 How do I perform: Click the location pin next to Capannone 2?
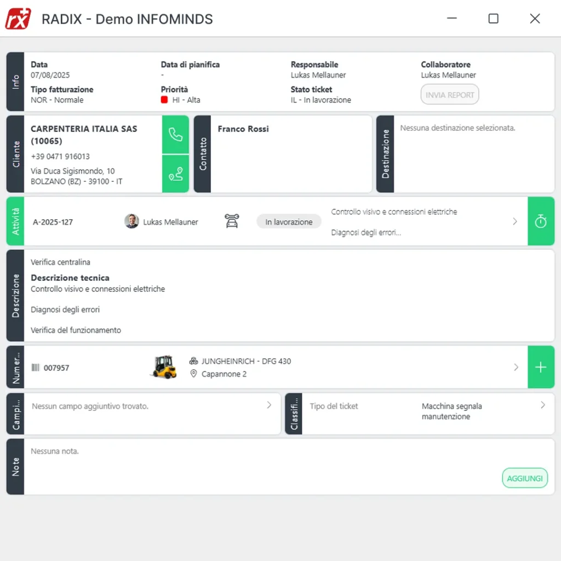click(193, 374)
